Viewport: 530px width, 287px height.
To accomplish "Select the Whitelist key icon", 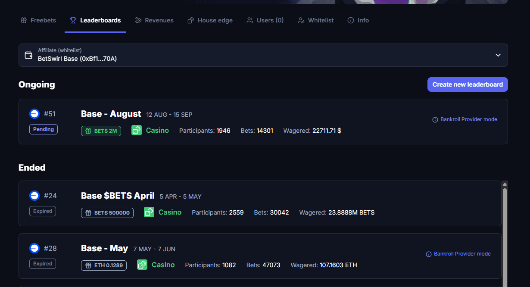I will point(300,20).
